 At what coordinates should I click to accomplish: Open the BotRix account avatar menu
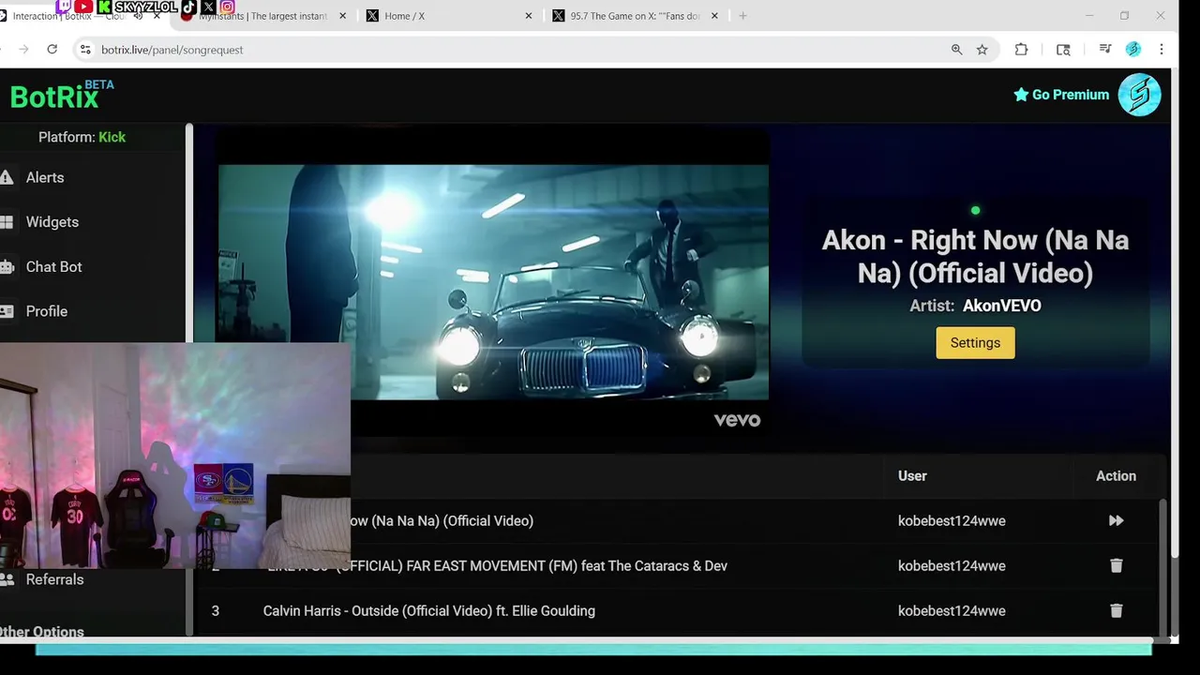click(1139, 95)
